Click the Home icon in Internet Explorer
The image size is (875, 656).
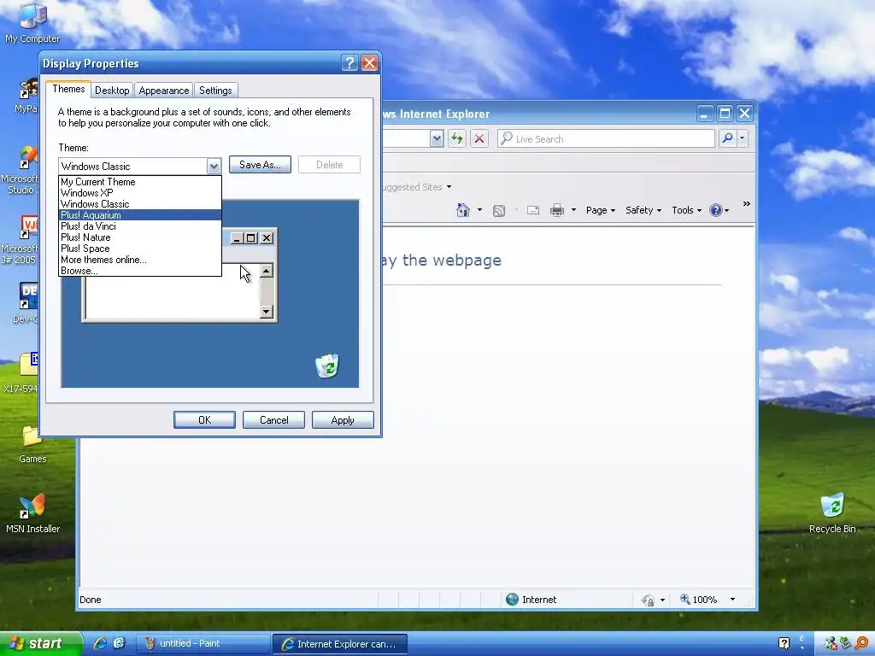tap(463, 210)
